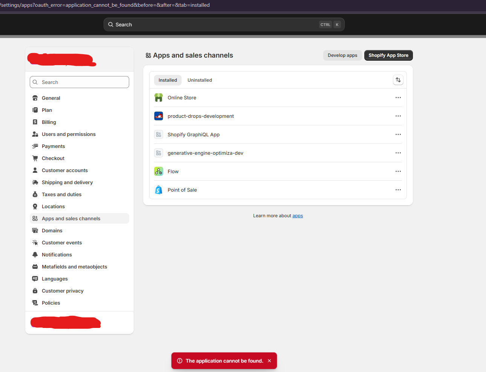Click the Online Store app icon
This screenshot has width=486, height=372.
159,98
